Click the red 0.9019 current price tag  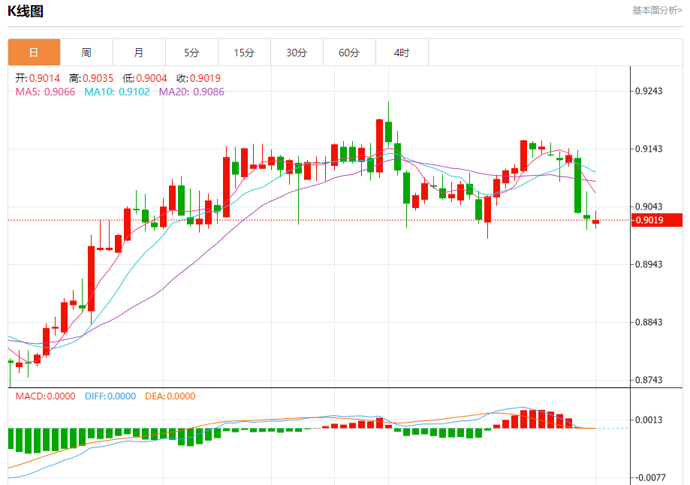(656, 220)
